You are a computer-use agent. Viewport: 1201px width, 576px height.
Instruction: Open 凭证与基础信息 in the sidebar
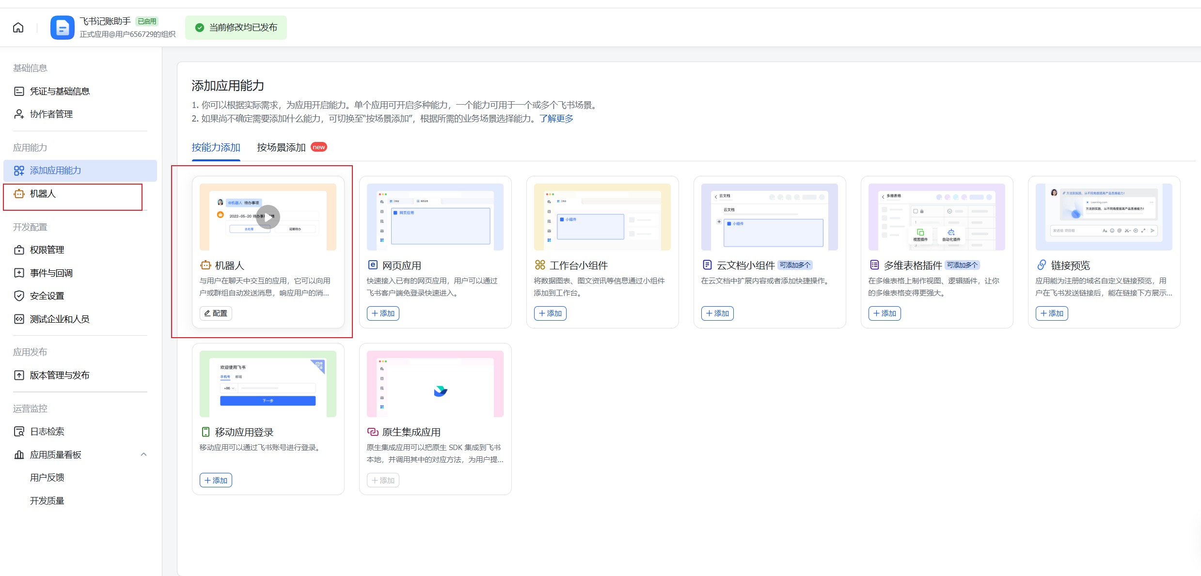80,91
